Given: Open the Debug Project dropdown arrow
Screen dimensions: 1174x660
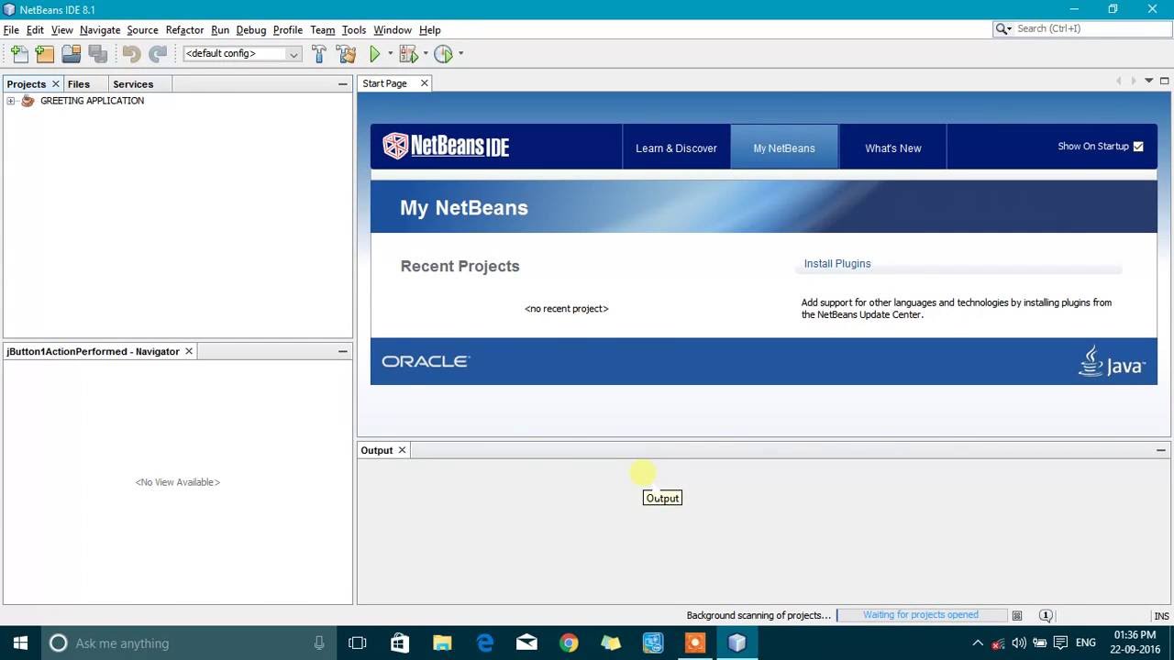Looking at the screenshot, I should click(x=426, y=54).
